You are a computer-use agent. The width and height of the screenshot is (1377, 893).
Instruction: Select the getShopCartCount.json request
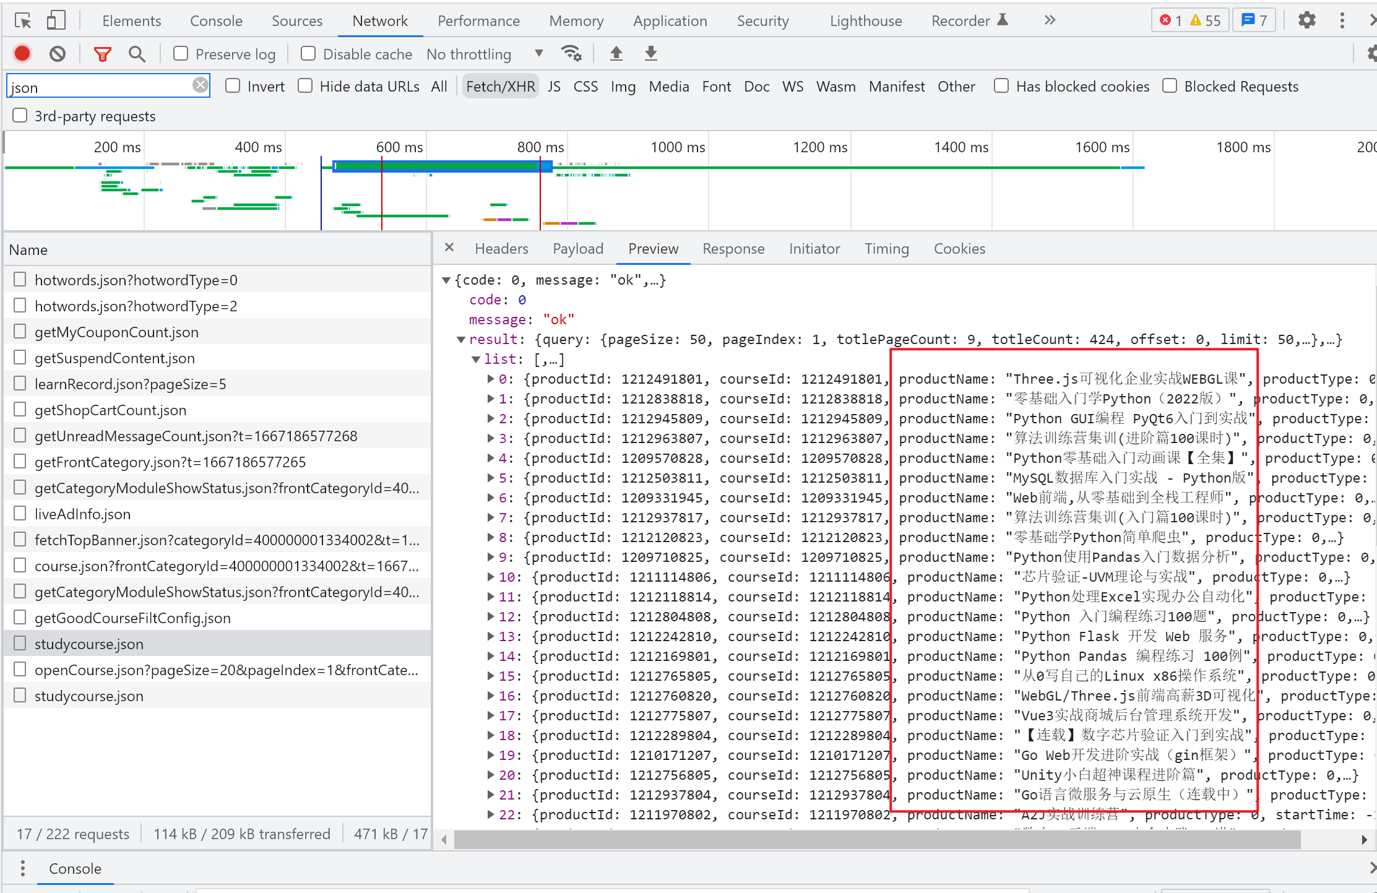(110, 410)
